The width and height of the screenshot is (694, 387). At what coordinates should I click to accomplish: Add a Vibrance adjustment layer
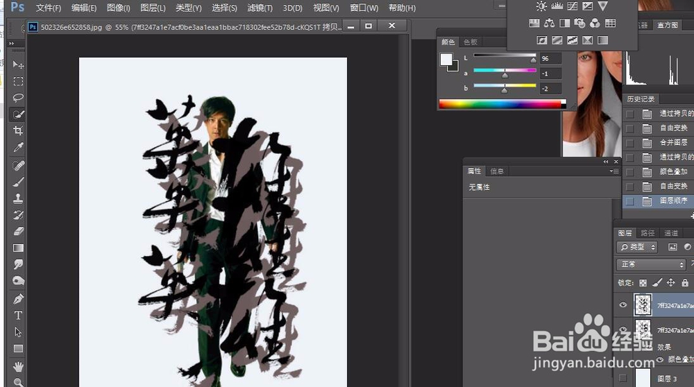pos(602,6)
